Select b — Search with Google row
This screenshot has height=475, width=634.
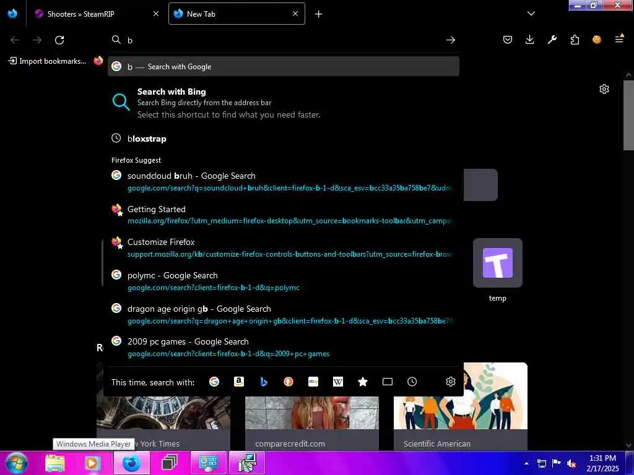point(284,67)
